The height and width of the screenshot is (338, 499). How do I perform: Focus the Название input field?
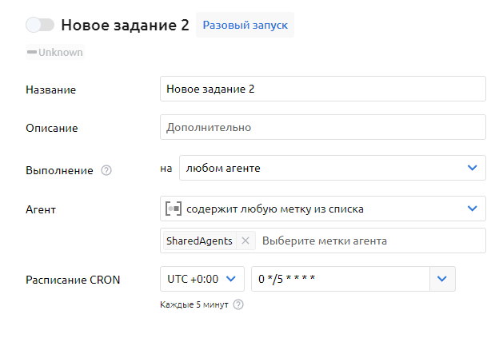tap(322, 89)
